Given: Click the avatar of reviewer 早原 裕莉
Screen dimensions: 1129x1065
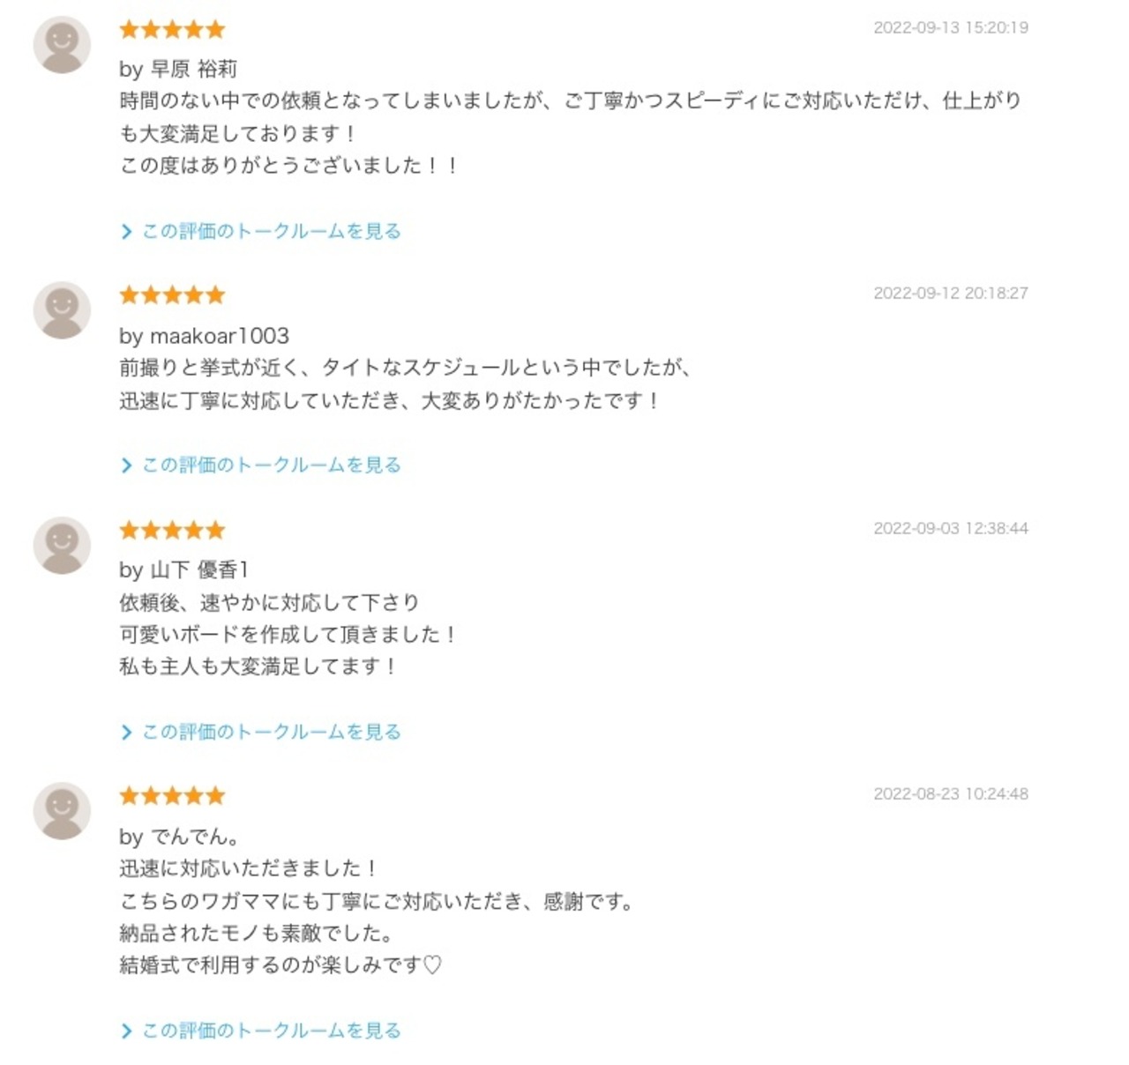Looking at the screenshot, I should click(x=62, y=45).
